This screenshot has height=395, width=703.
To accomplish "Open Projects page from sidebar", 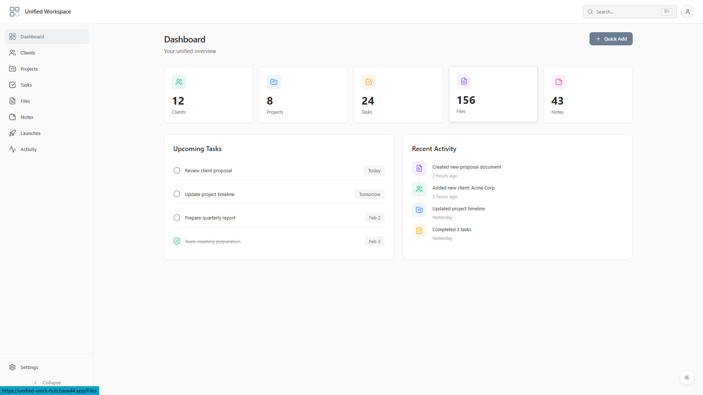I will pos(47,69).
